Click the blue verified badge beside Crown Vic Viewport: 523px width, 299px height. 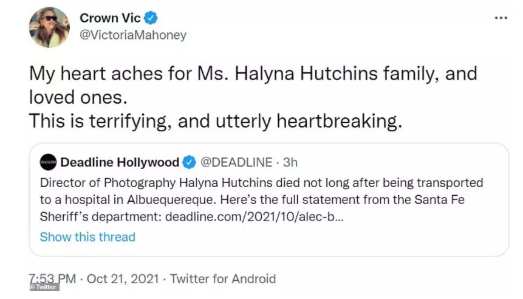click(151, 18)
